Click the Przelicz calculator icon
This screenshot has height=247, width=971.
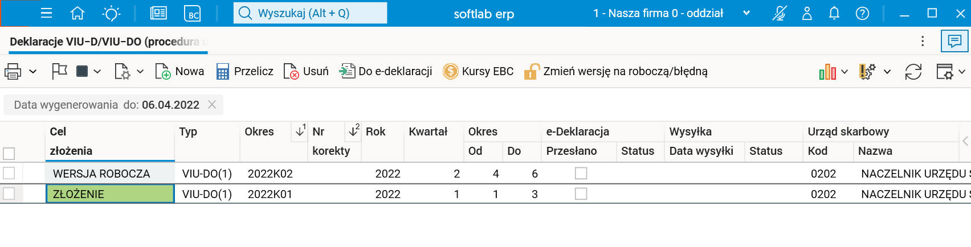click(x=223, y=72)
